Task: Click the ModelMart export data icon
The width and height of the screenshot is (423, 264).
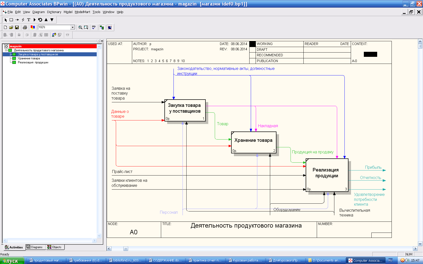Action: 54,35
